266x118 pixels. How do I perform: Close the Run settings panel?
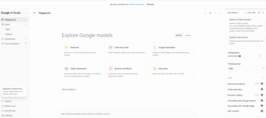click(x=263, y=13)
